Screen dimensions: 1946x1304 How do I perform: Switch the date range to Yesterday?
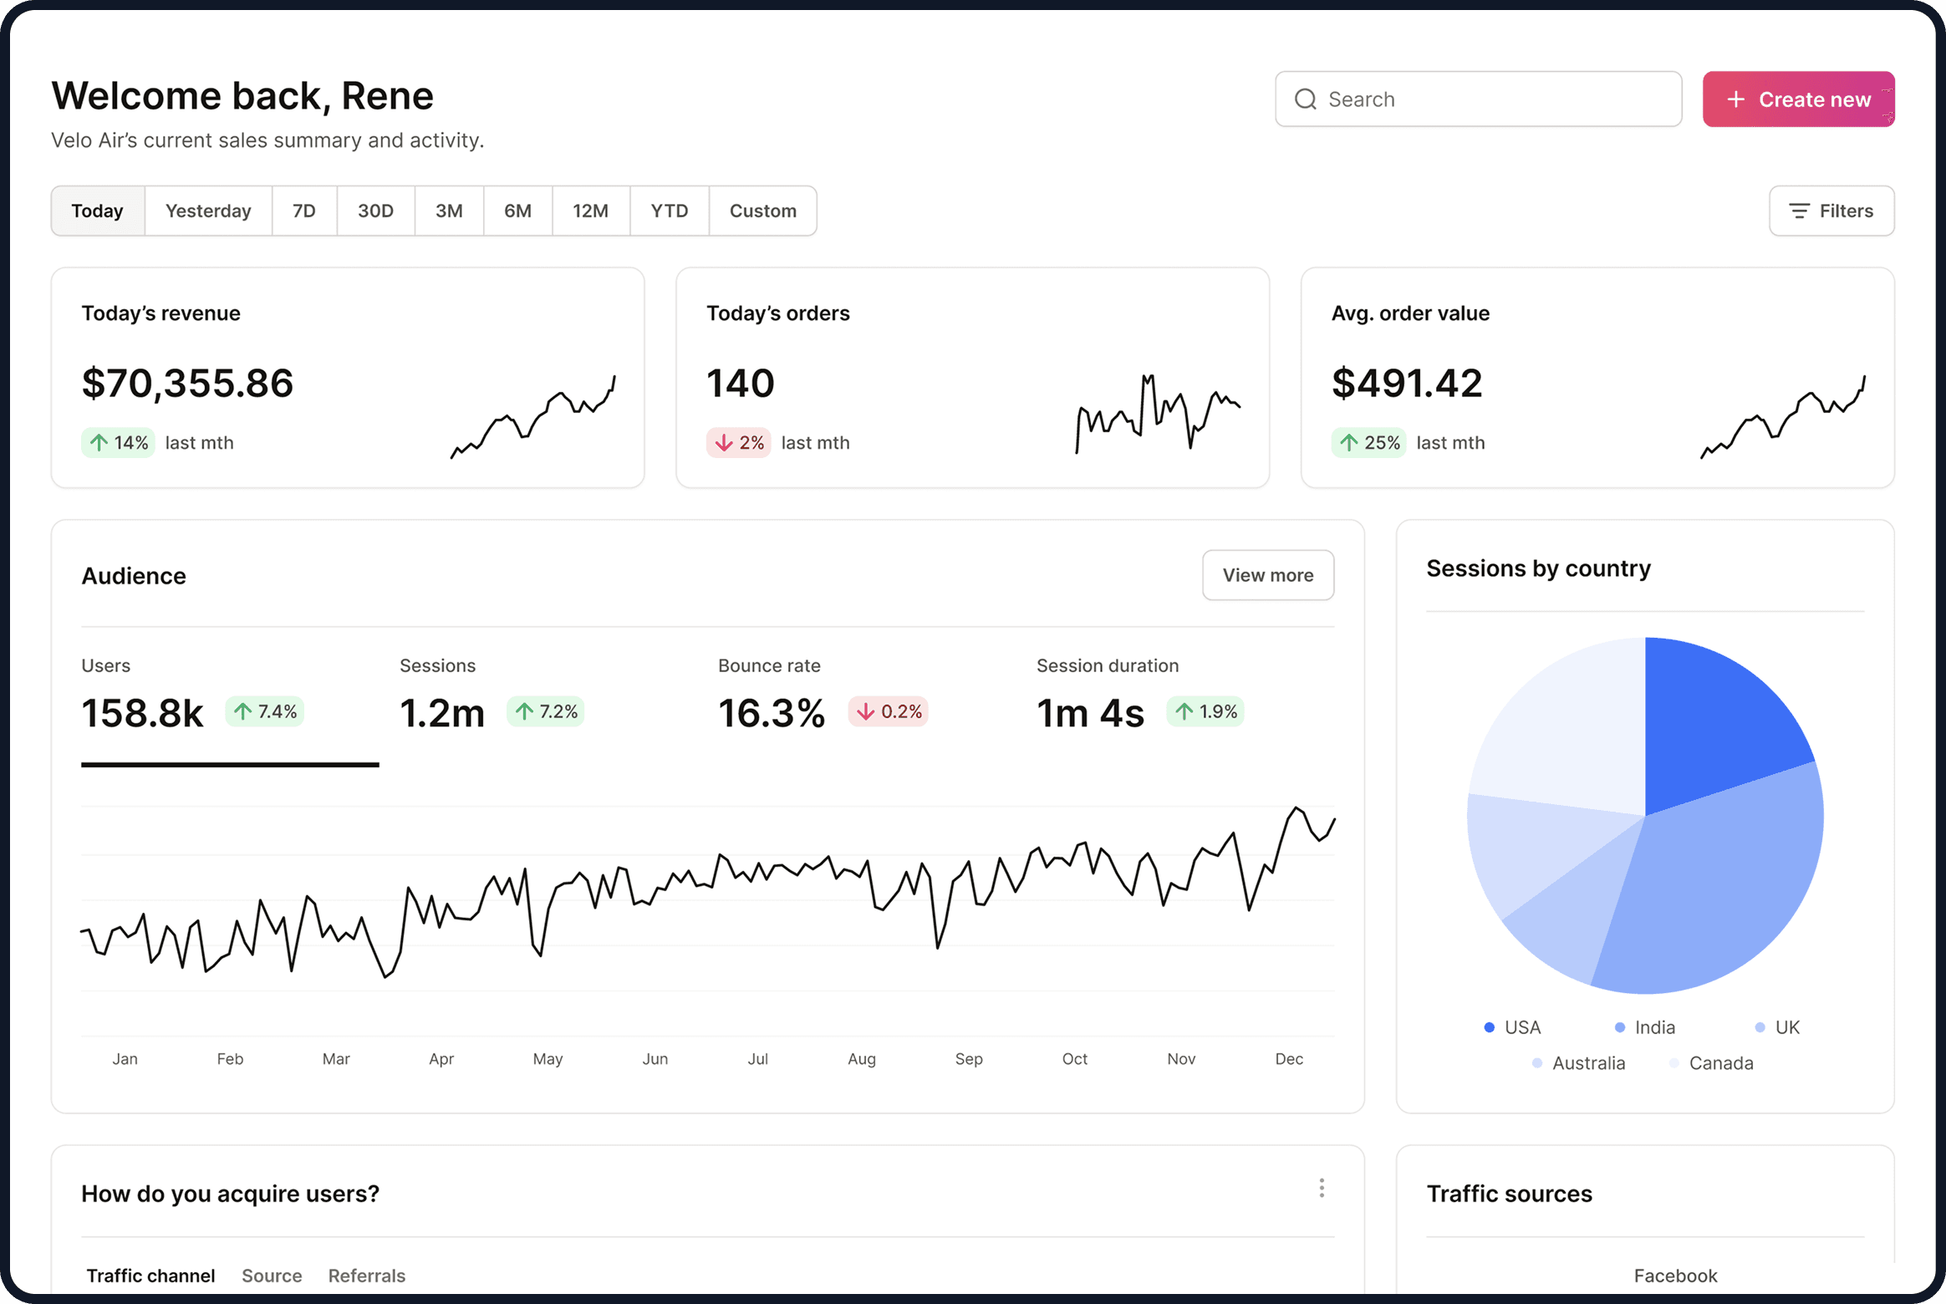208,211
